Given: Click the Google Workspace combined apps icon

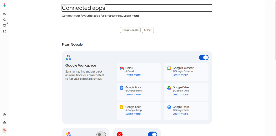Looking at the screenshot, I should coord(68,57).
